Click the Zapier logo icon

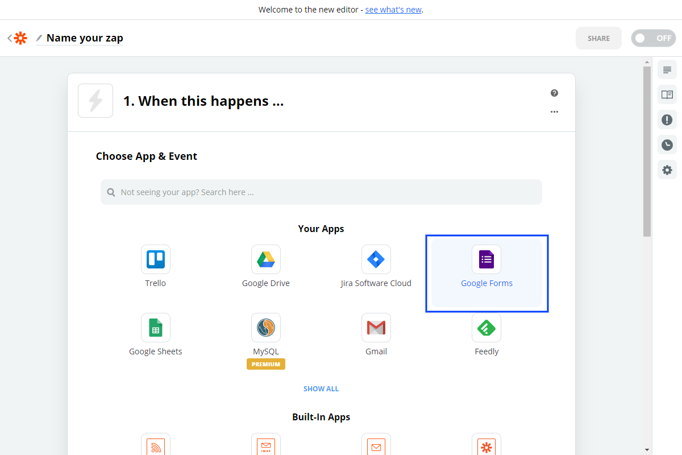click(x=20, y=38)
